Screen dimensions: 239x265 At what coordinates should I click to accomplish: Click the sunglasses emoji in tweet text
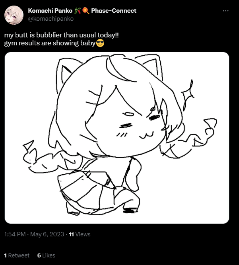(100, 43)
